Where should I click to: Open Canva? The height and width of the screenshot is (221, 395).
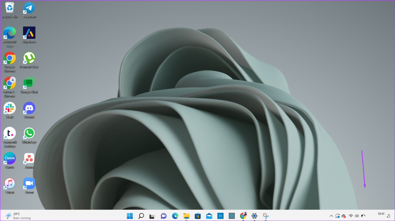10,158
